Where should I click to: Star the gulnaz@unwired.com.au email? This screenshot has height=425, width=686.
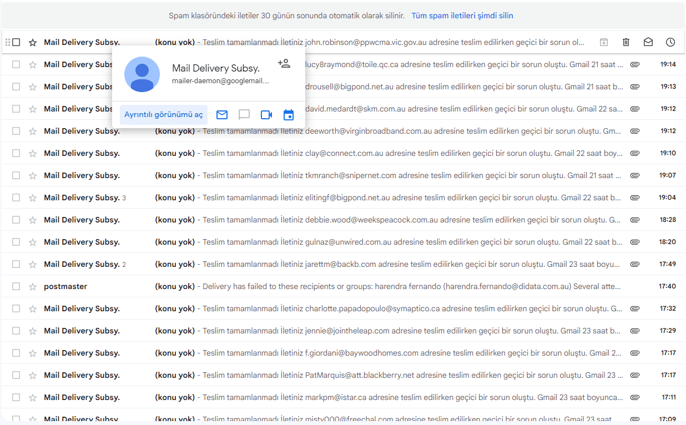pyautogui.click(x=33, y=242)
